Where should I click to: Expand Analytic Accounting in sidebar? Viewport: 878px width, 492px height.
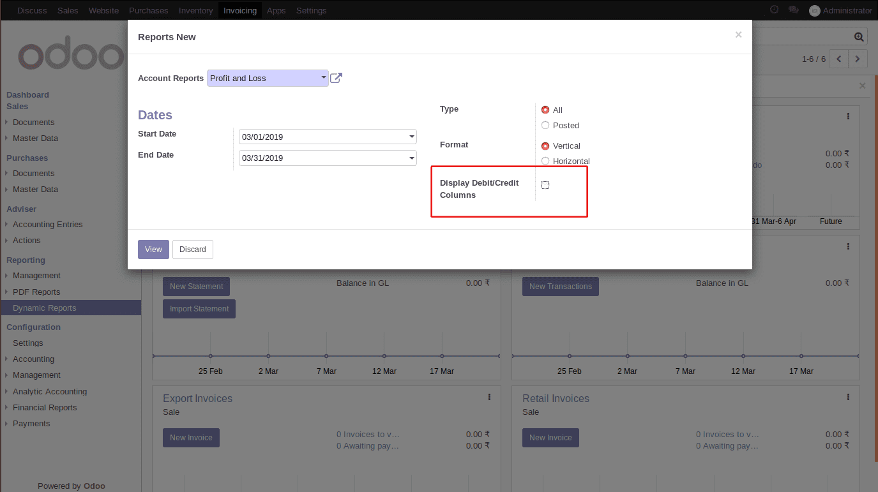50,391
